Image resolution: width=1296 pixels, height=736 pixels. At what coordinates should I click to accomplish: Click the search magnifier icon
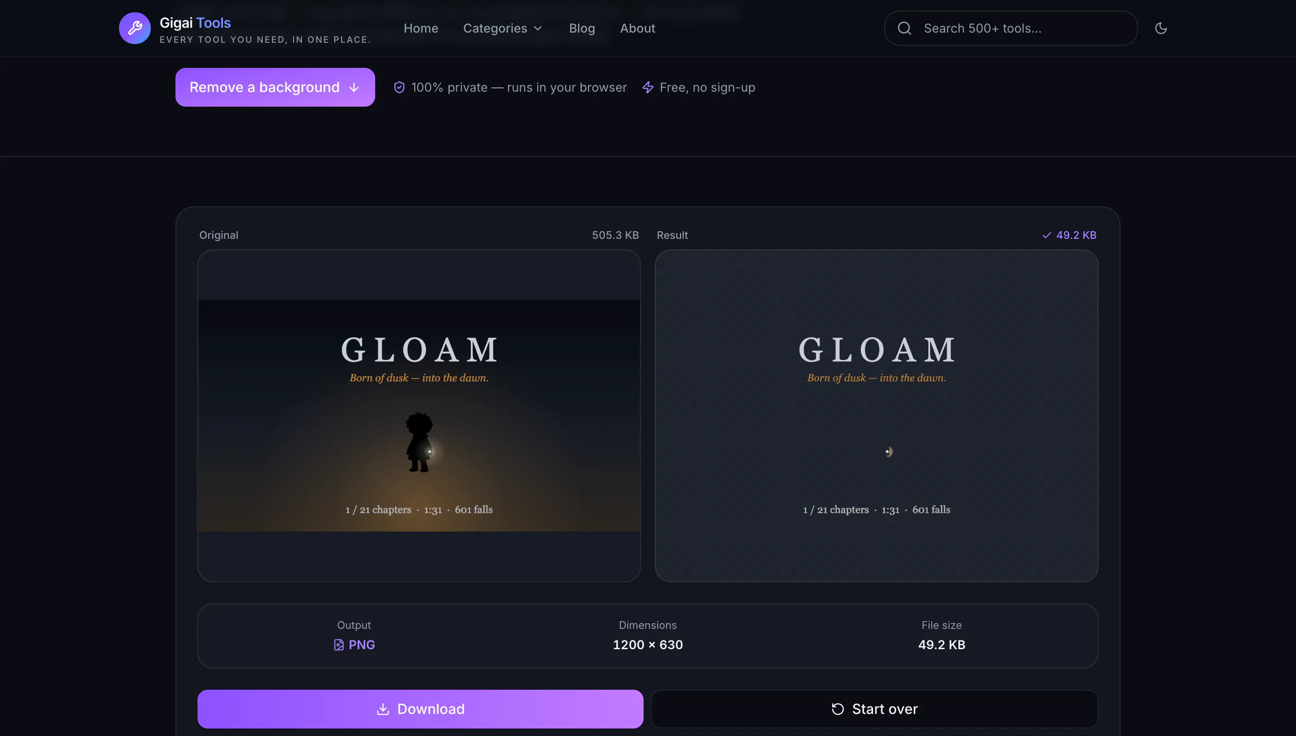point(904,28)
